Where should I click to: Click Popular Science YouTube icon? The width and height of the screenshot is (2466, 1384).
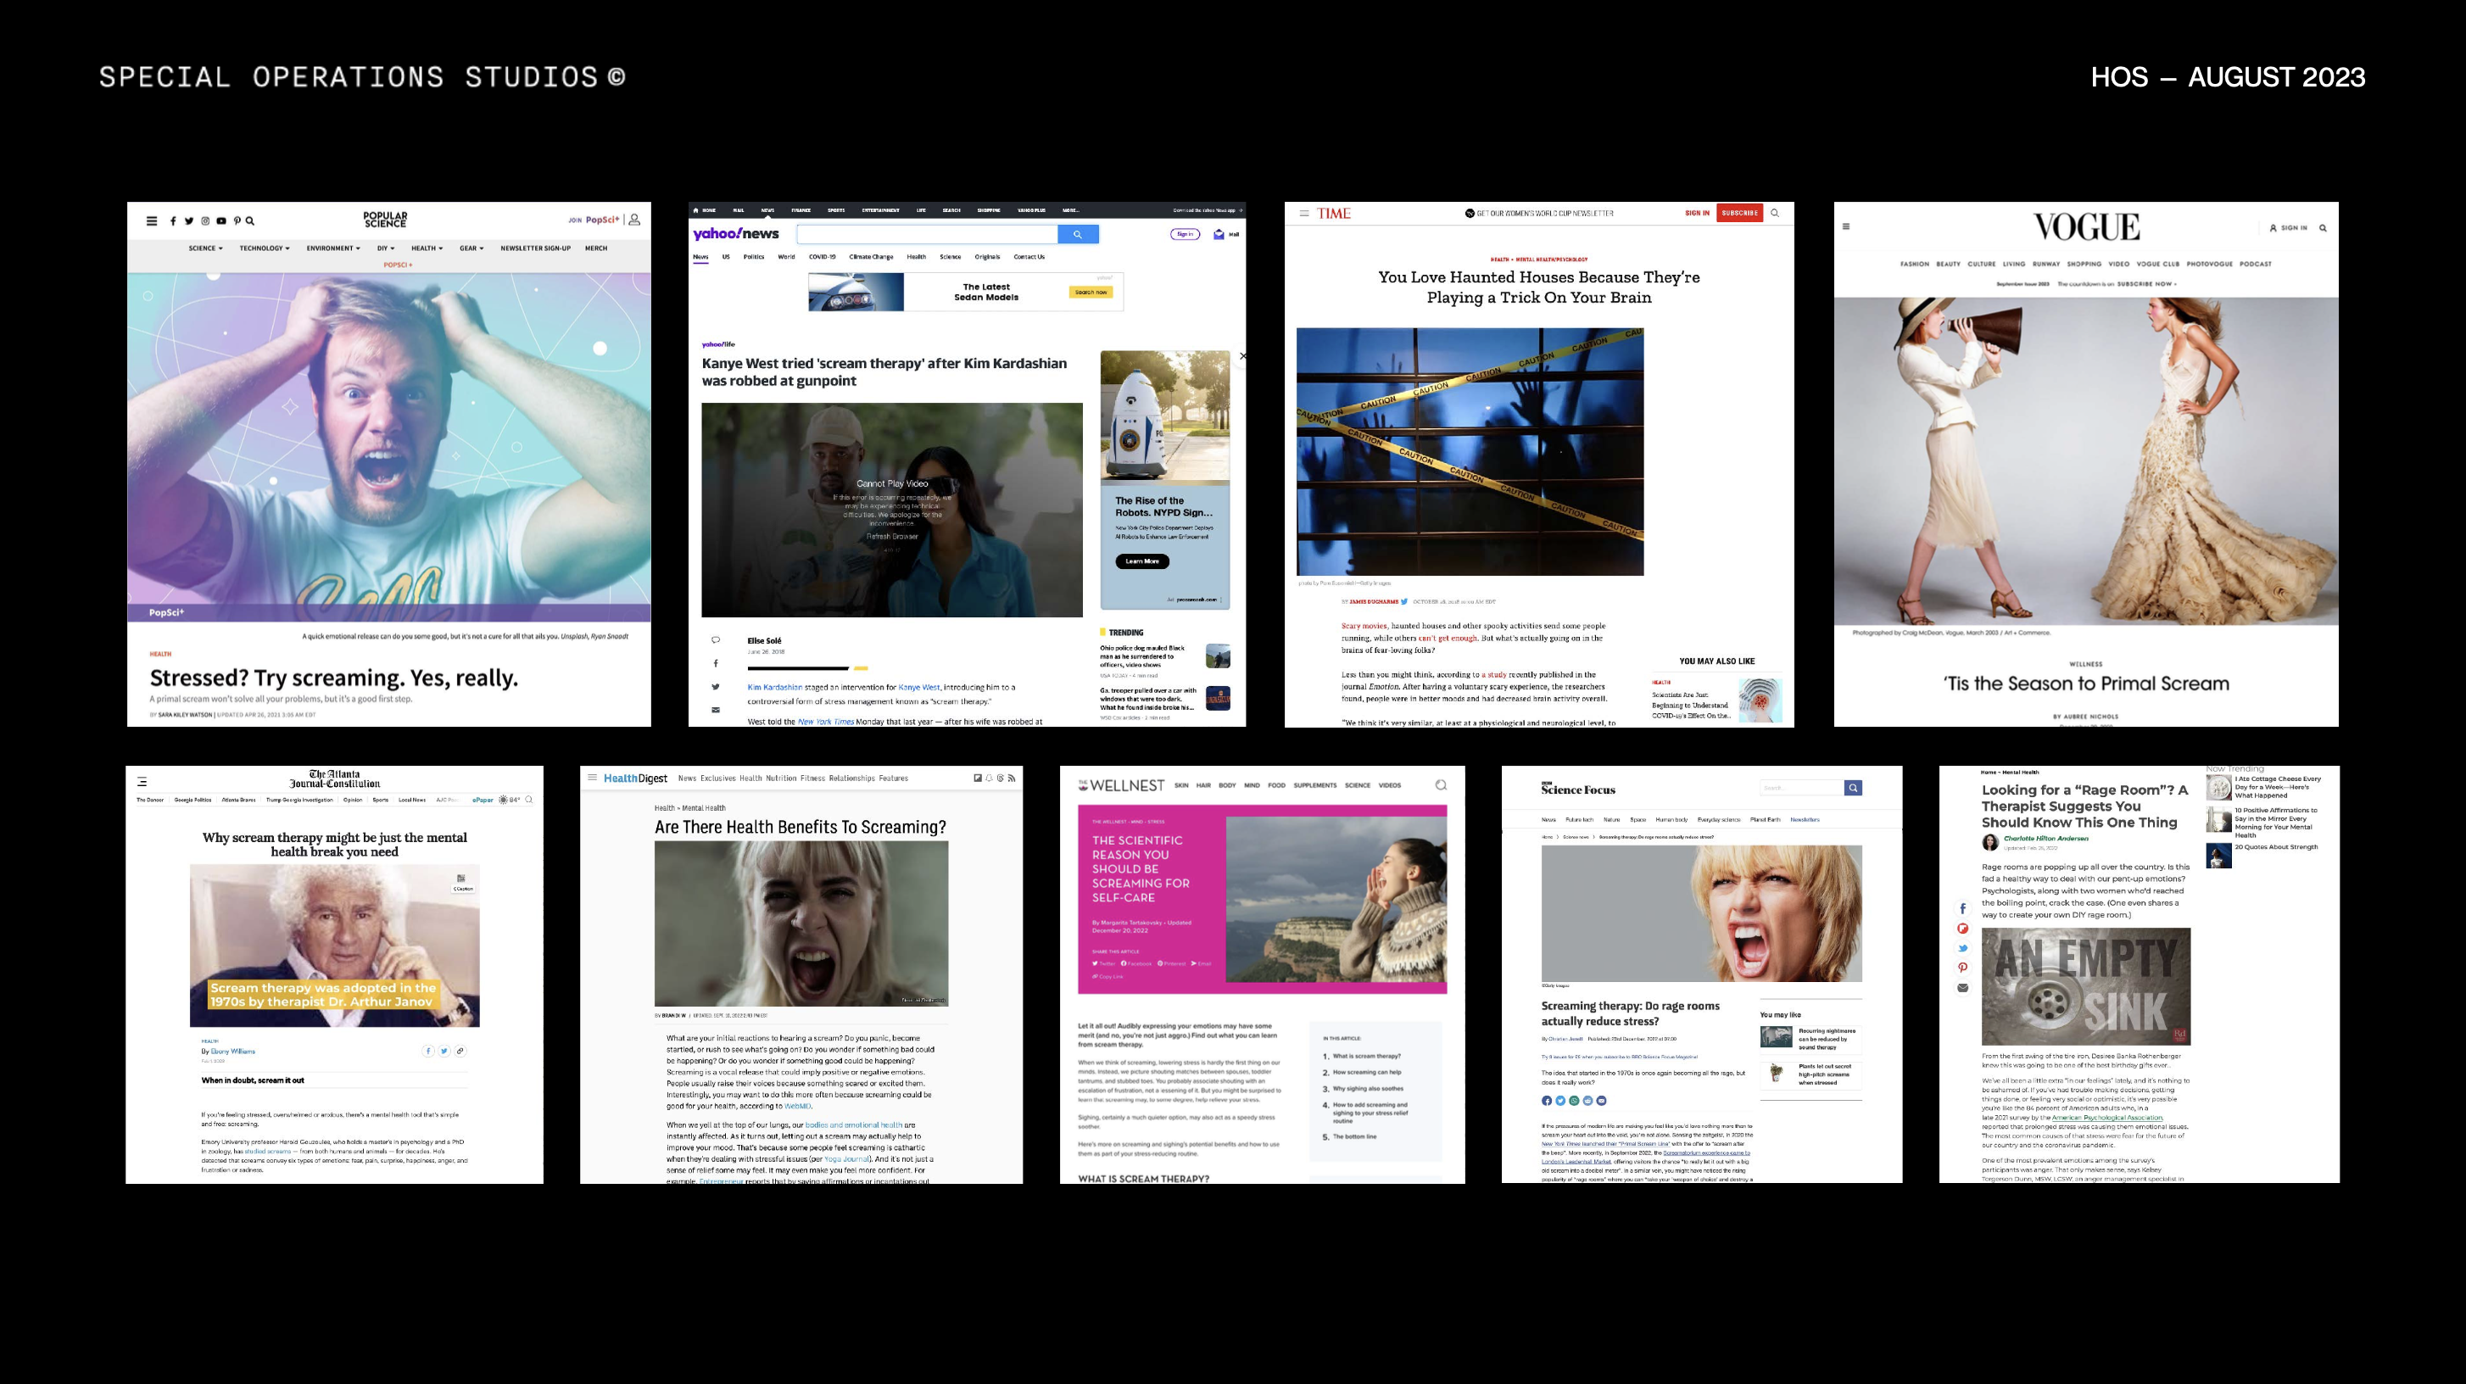pyautogui.click(x=221, y=221)
